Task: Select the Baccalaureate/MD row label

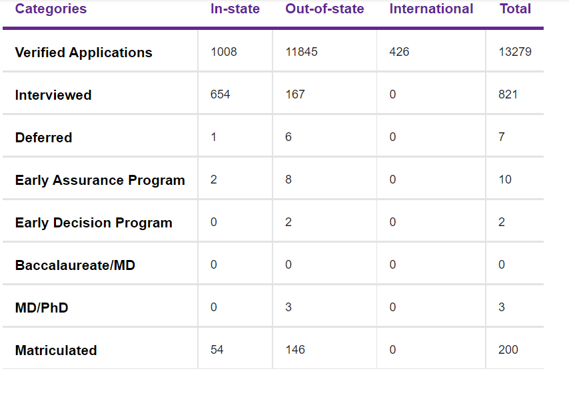Action: click(x=75, y=265)
